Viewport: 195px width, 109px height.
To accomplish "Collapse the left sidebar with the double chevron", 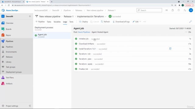I will click(30, 106).
